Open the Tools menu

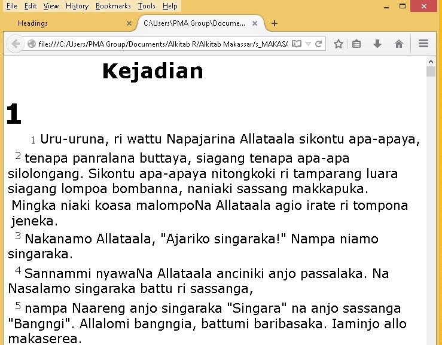pos(147,6)
